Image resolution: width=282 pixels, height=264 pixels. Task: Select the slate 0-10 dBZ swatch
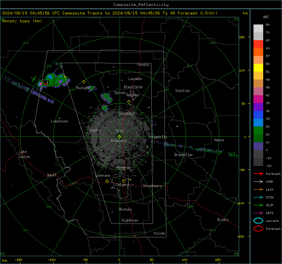(x=258, y=146)
